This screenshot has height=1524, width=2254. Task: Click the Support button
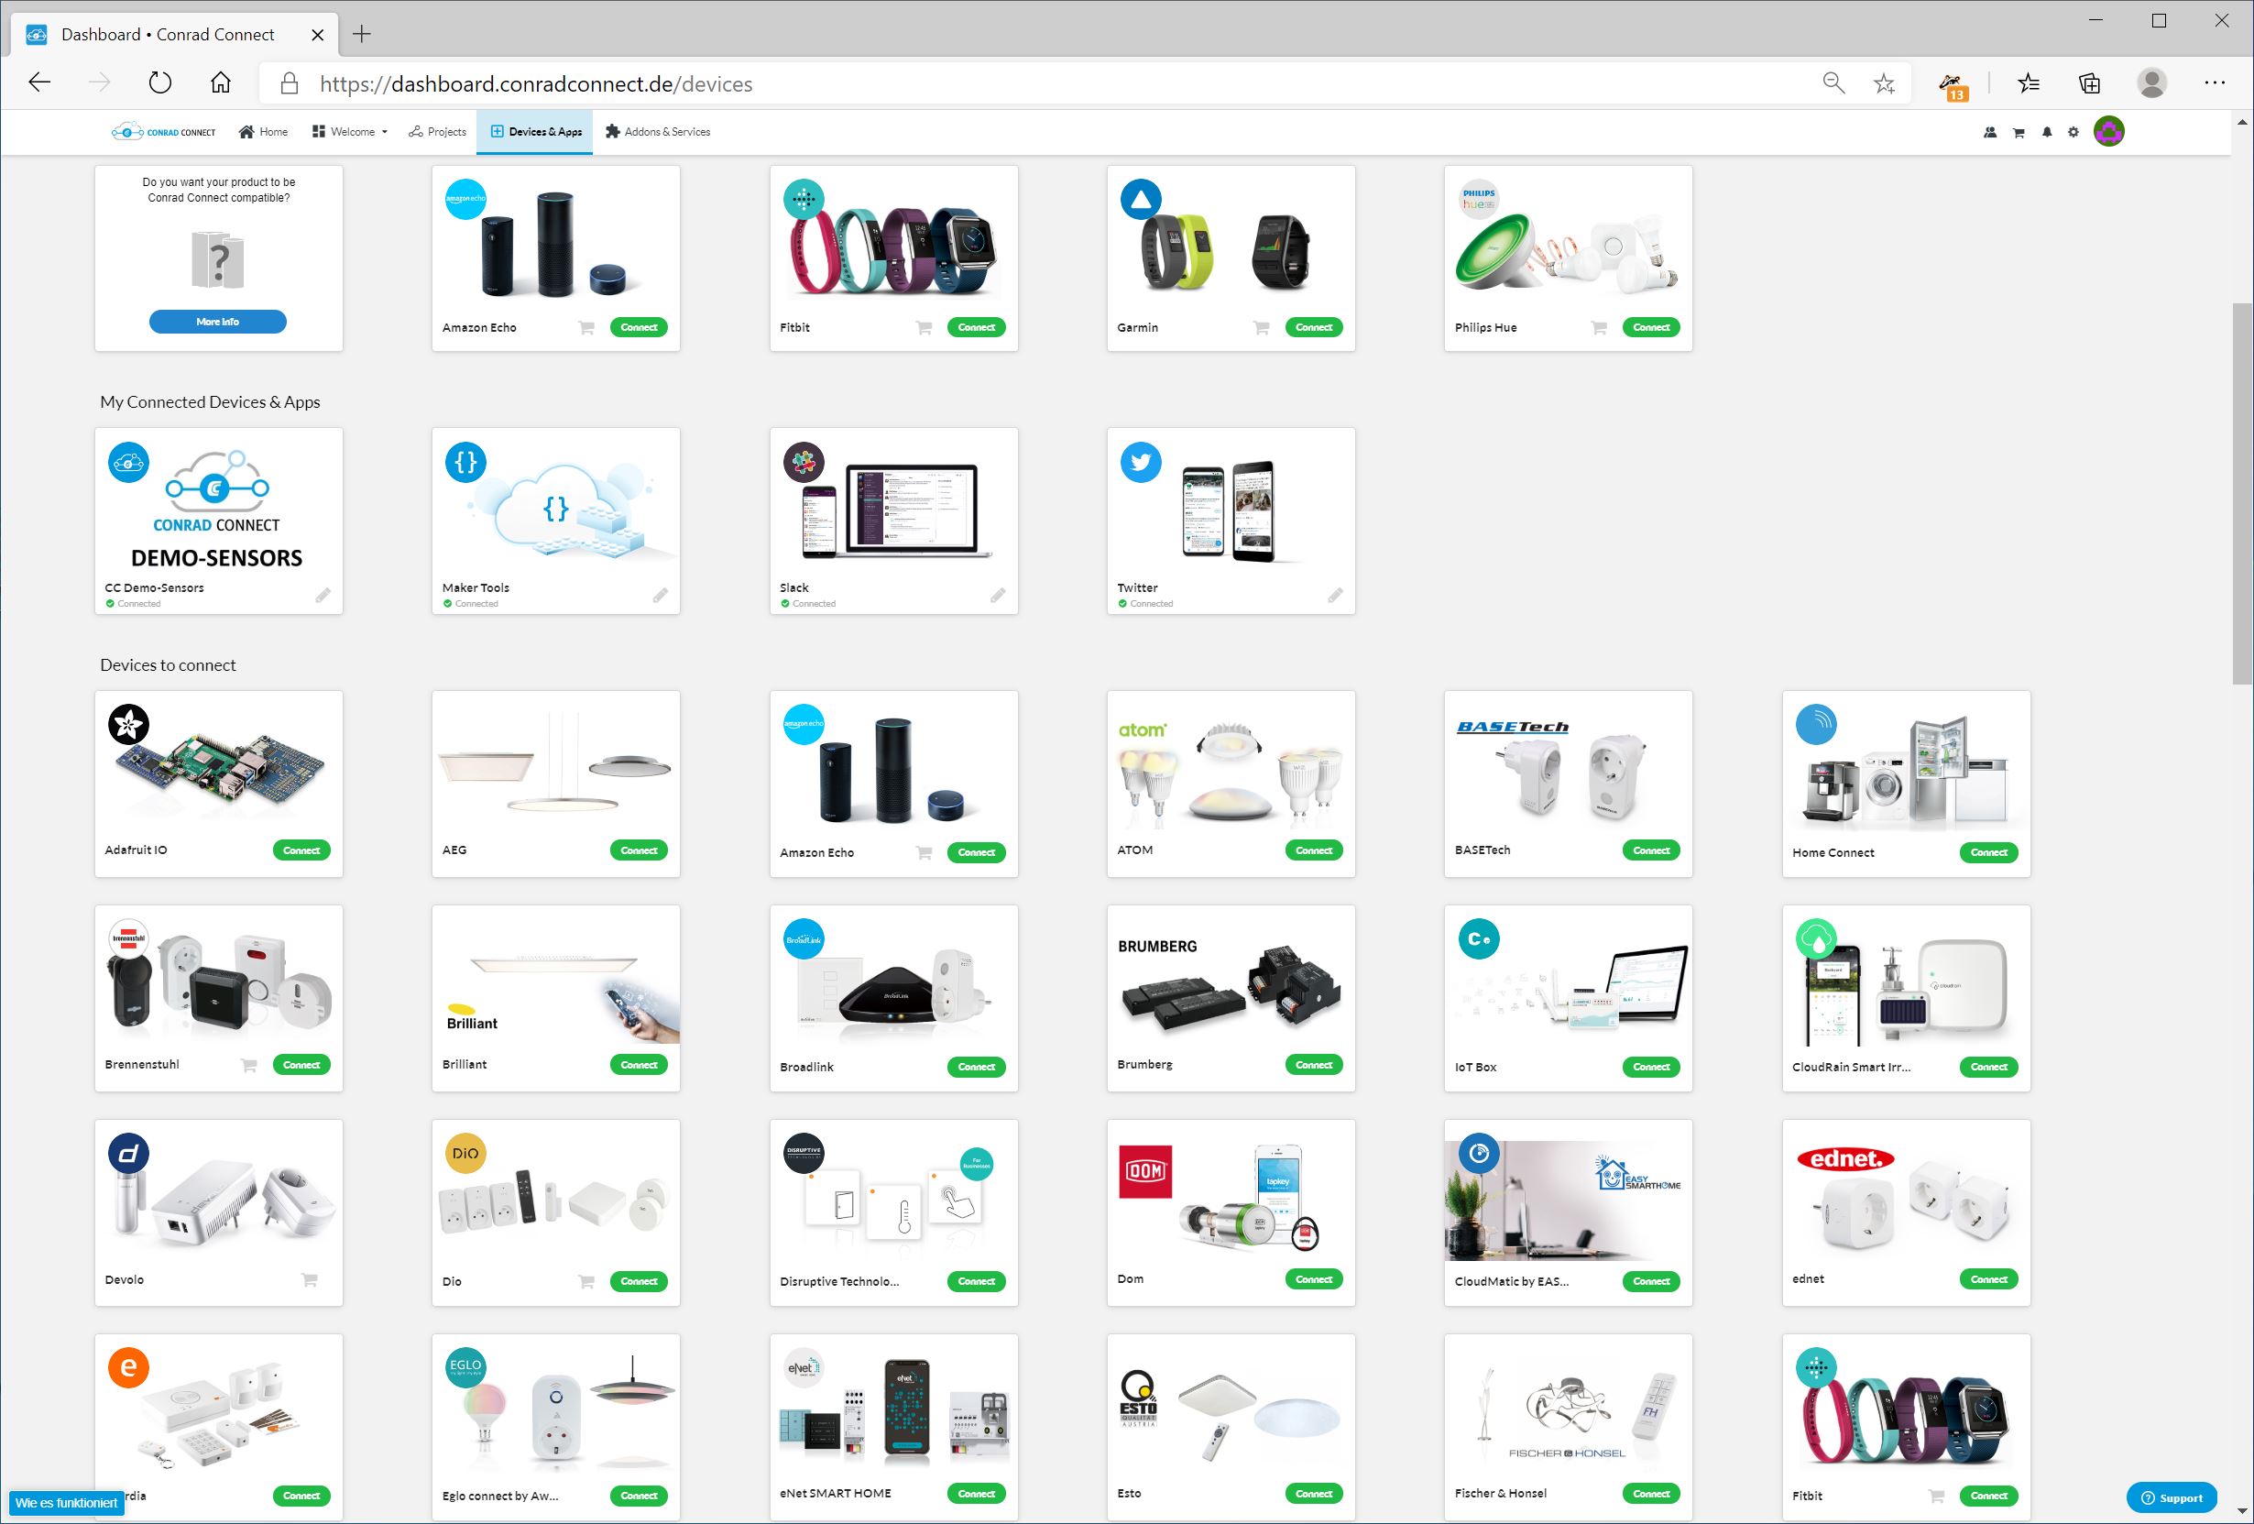coord(2171,1497)
